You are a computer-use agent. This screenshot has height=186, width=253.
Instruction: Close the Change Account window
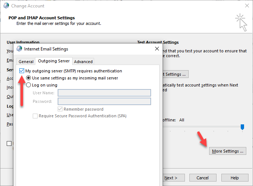(x=247, y=6)
